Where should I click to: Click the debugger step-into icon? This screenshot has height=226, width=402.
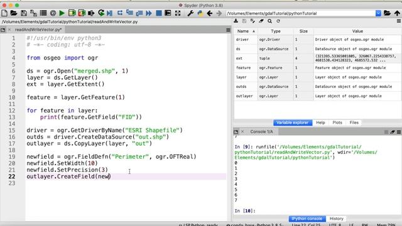coord(129,13)
